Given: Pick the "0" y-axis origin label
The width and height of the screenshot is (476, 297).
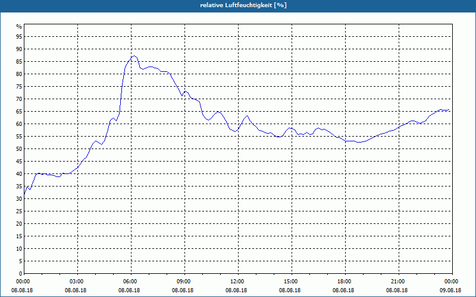Looking at the screenshot, I should 20,274.
